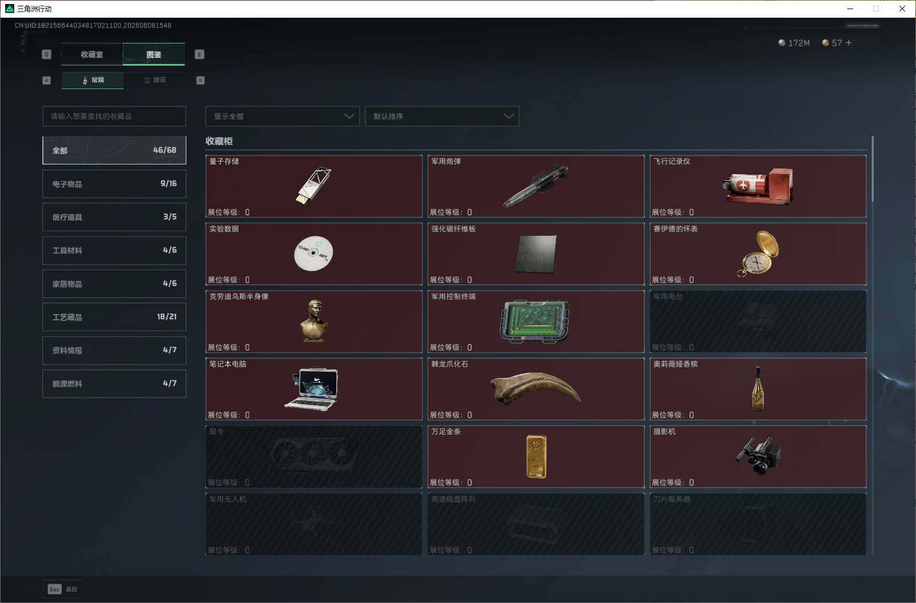Select the 赛伊德的怀表 pocket watch icon
Viewport: 916px width, 603px height.
click(758, 254)
